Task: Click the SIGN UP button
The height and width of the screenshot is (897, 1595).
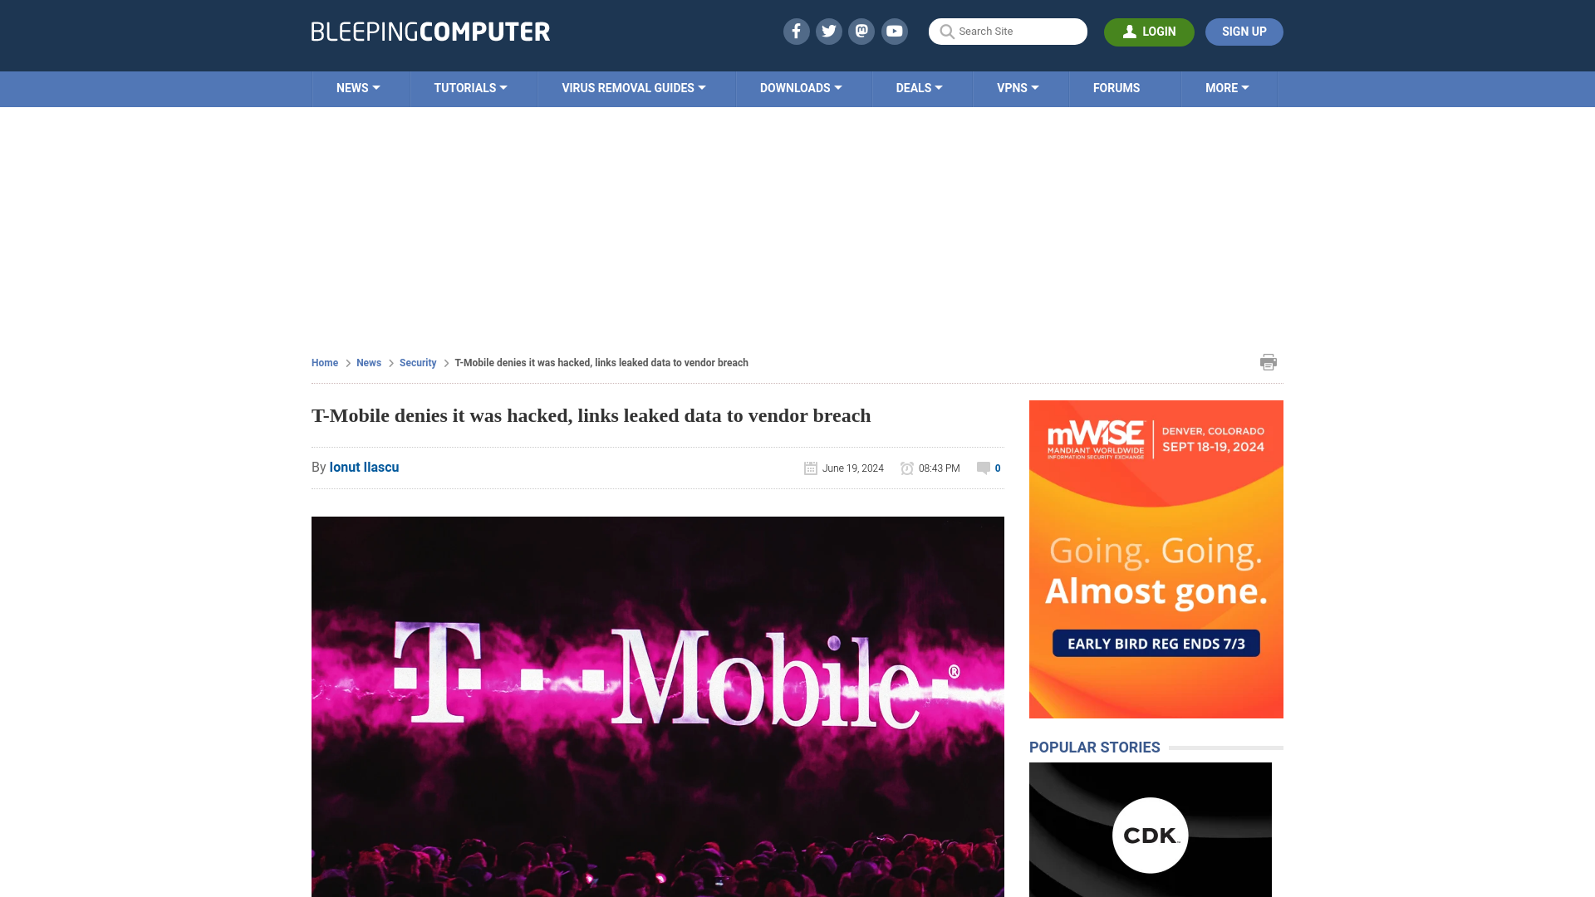Action: tap(1244, 31)
